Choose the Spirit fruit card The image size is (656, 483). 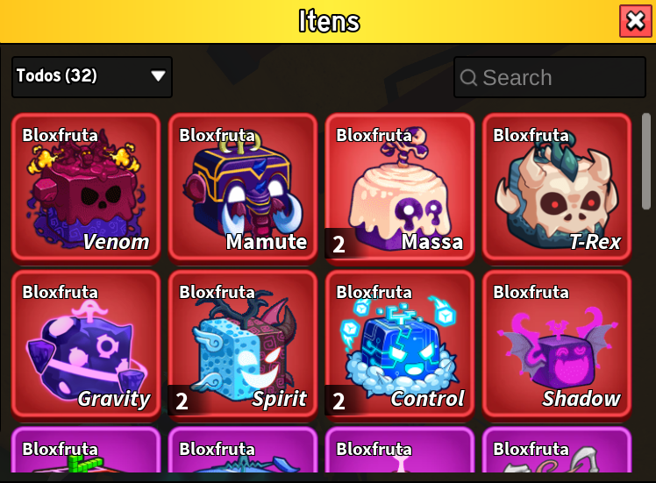point(243,345)
